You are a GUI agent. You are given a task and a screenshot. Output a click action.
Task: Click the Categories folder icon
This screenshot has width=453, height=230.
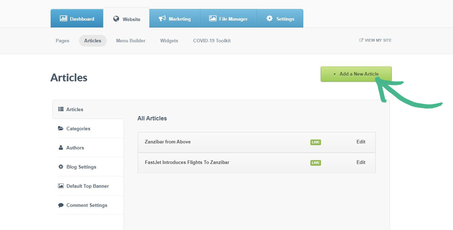click(x=61, y=129)
